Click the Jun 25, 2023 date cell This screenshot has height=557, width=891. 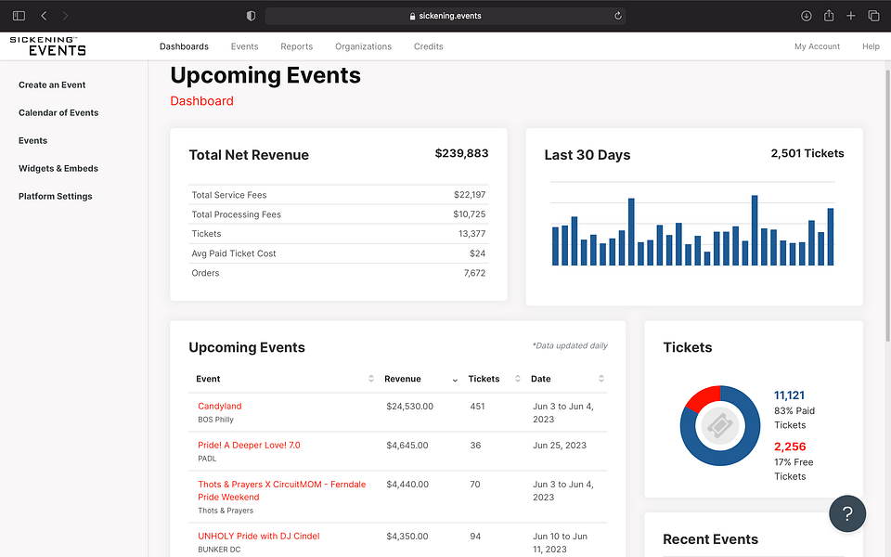click(559, 446)
